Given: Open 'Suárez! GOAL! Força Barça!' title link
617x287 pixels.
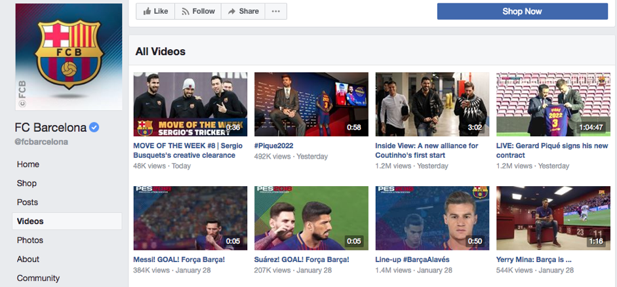Looking at the screenshot, I should point(302,259).
